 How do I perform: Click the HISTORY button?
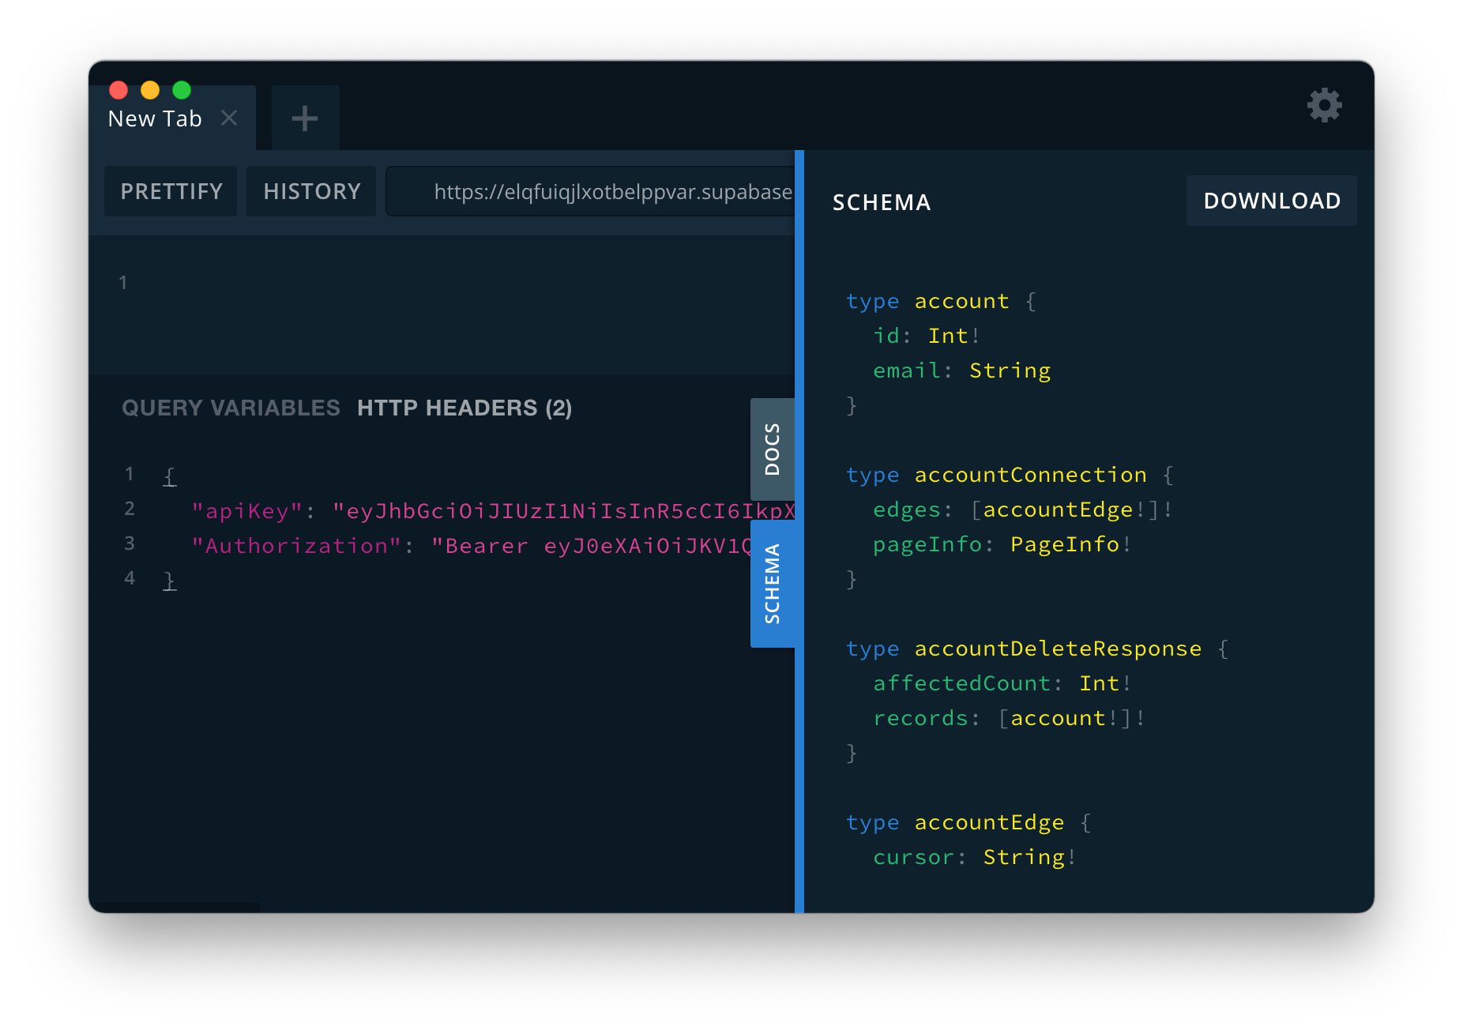(x=310, y=191)
